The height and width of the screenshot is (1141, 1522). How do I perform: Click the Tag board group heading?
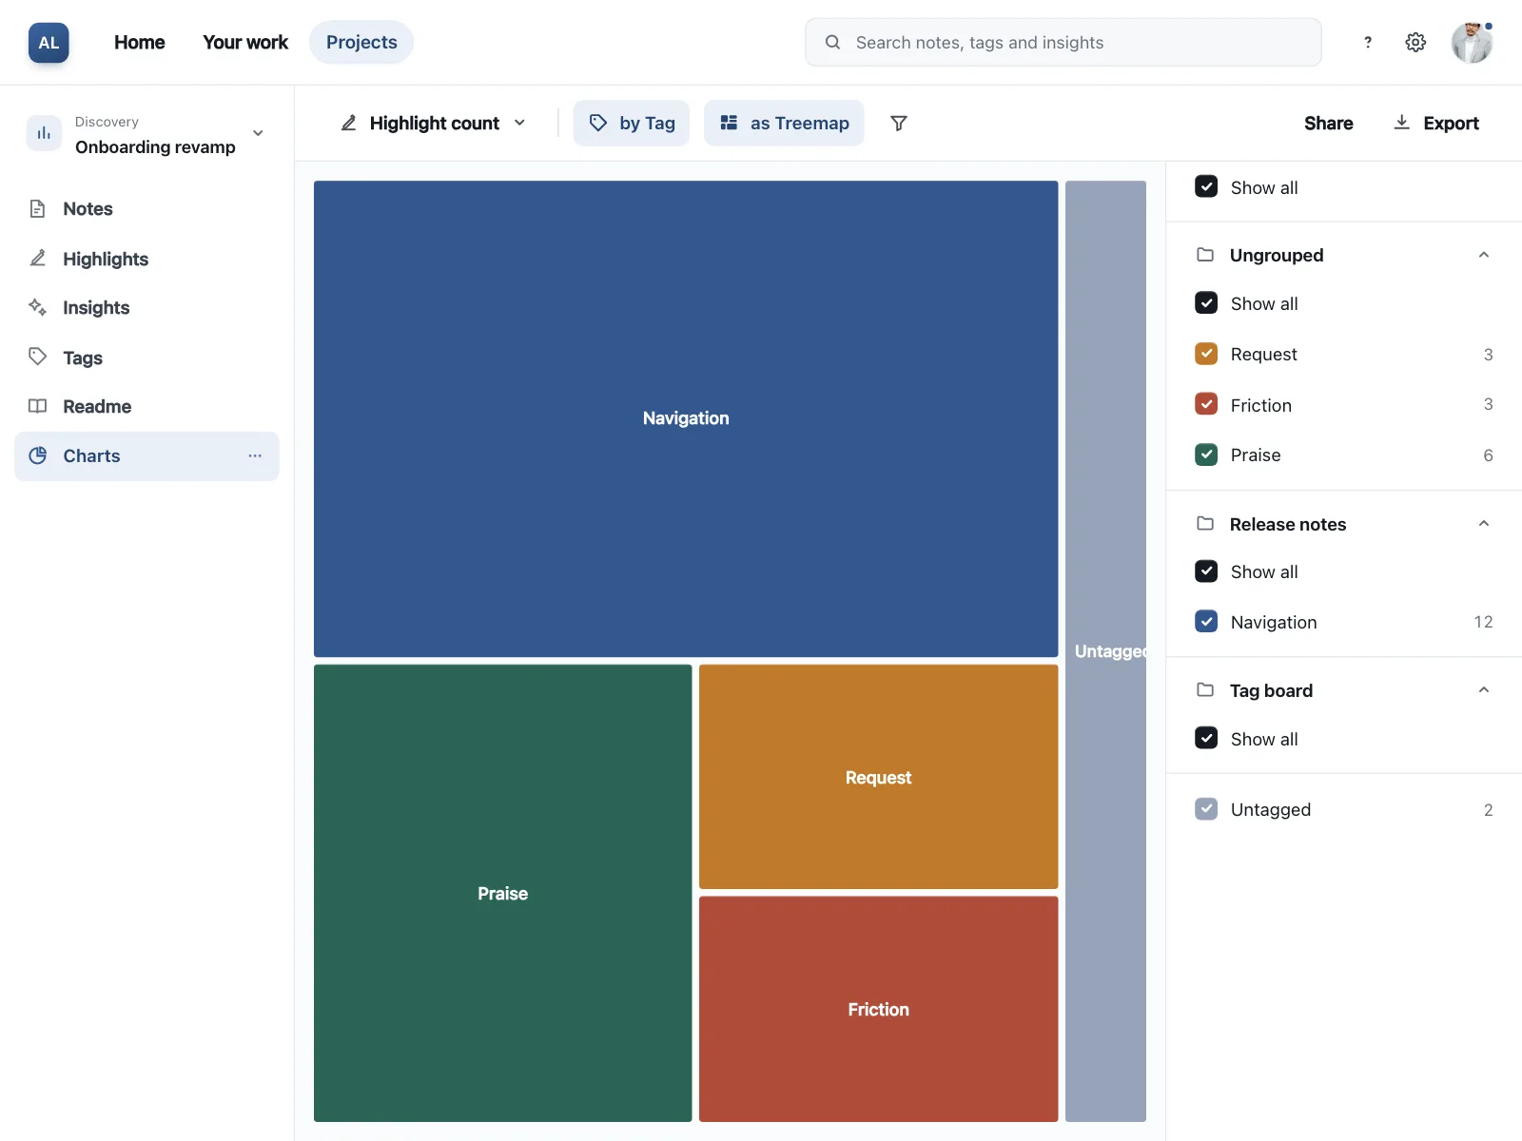pyautogui.click(x=1271, y=690)
